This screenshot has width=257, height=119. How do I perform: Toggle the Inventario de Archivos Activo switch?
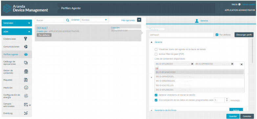(238, 110)
